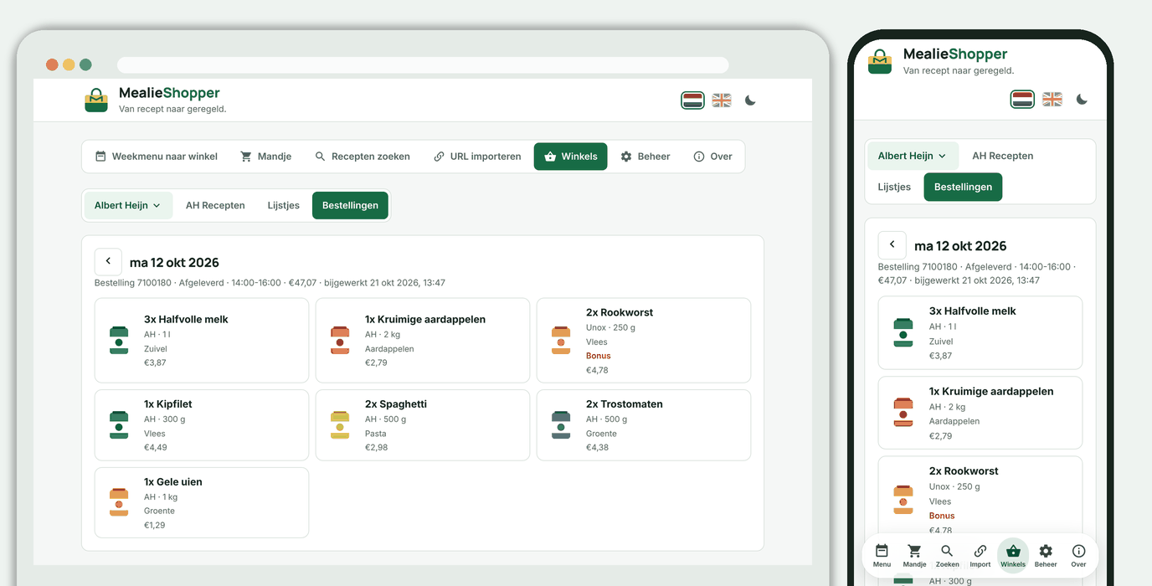Toggle dark mode moon icon in desktop header
This screenshot has width=1152, height=586.
point(750,100)
